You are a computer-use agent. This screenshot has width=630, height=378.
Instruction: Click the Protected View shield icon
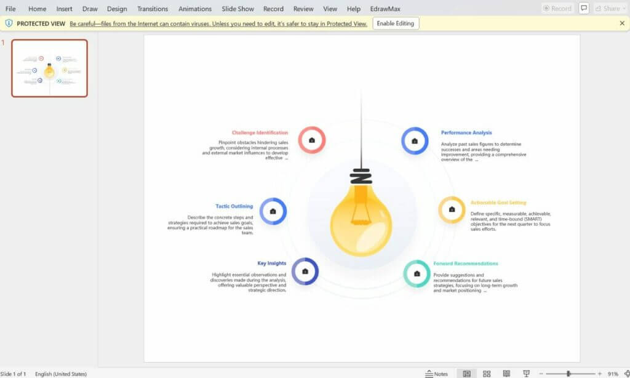9,23
